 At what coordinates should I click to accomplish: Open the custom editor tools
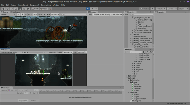(x=28, y=9)
